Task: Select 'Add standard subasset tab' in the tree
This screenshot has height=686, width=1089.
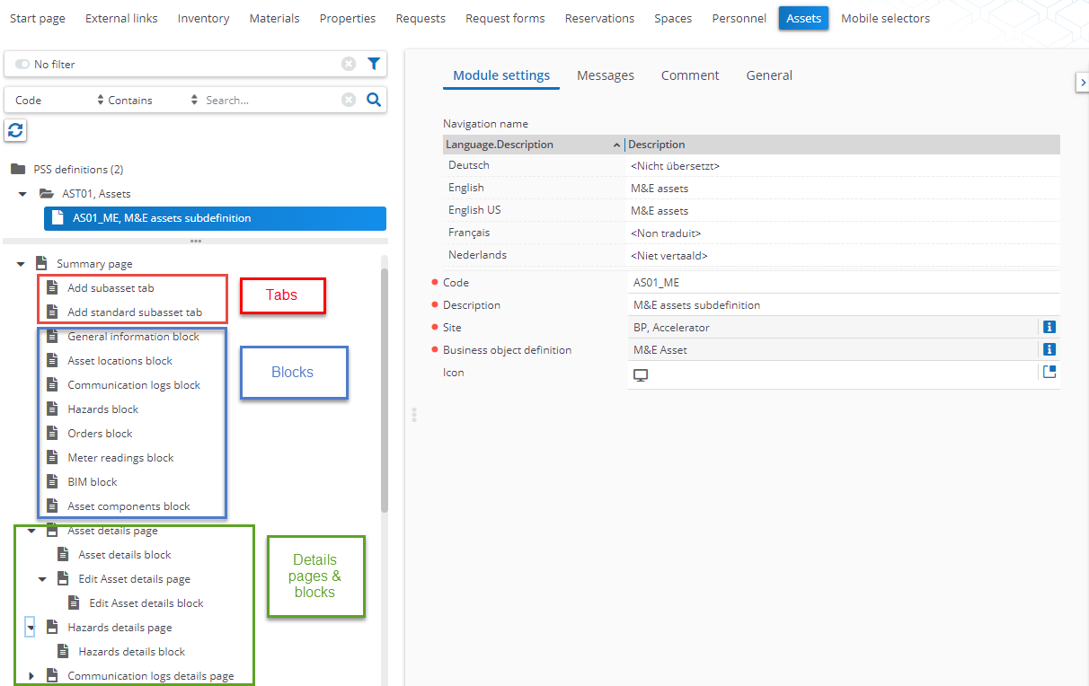Action: pyautogui.click(x=135, y=312)
